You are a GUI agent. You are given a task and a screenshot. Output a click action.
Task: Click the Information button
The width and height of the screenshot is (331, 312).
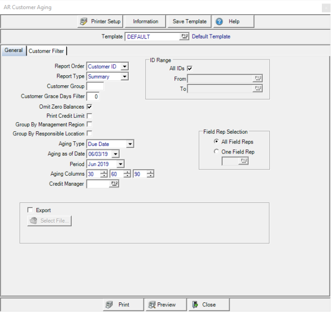point(145,22)
